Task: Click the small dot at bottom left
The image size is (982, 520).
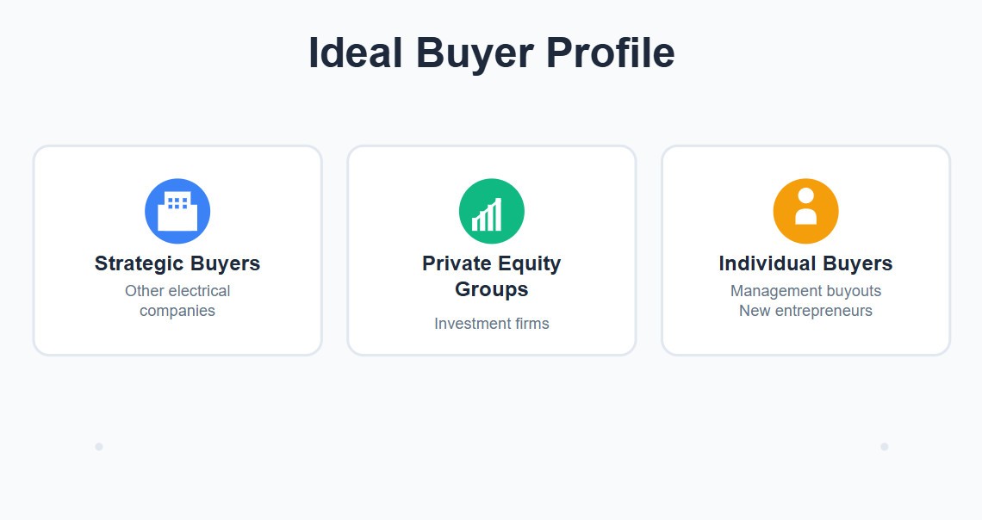Action: tap(99, 447)
